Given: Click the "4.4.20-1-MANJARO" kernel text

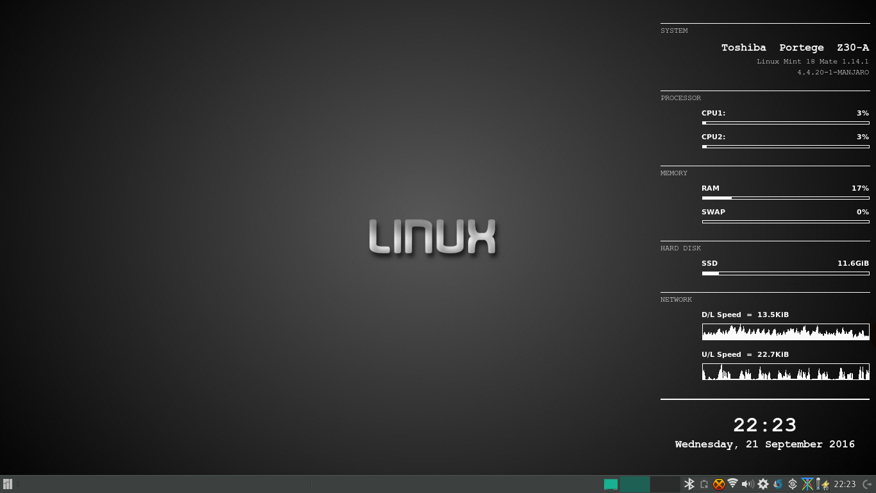Looking at the screenshot, I should (x=833, y=73).
